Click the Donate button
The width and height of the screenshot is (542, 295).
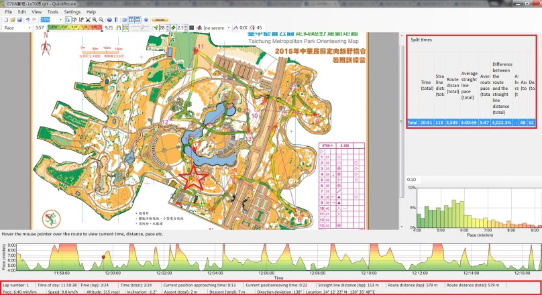(160, 20)
